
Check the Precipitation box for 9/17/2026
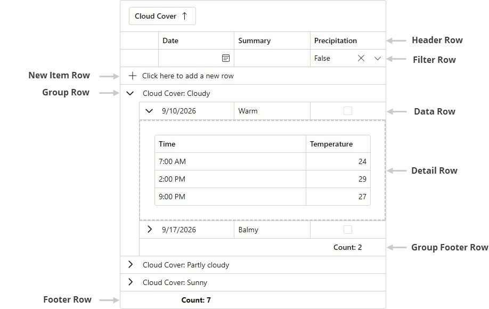[x=348, y=230]
